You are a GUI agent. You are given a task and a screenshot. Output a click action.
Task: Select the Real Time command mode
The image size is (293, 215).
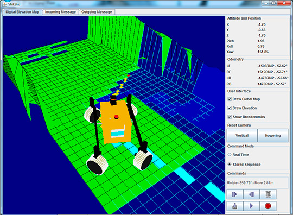(x=230, y=155)
